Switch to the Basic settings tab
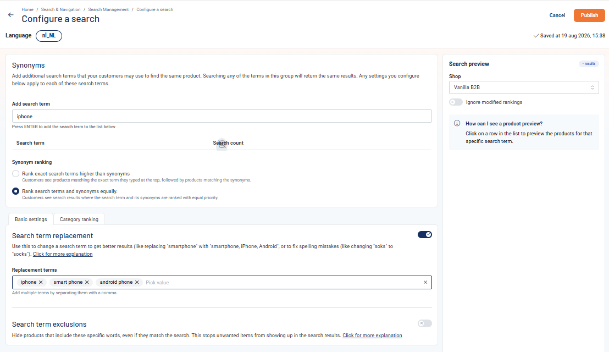This screenshot has height=352, width=609. pos(31,219)
